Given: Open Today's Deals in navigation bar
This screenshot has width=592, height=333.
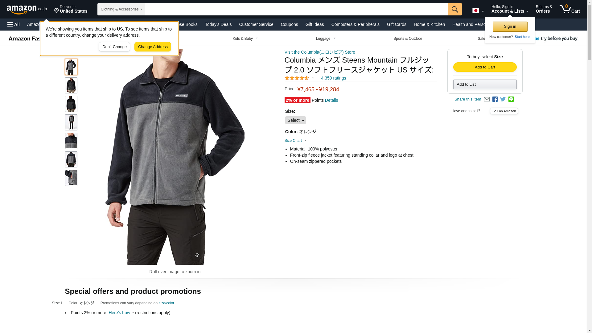Looking at the screenshot, I should pyautogui.click(x=218, y=24).
